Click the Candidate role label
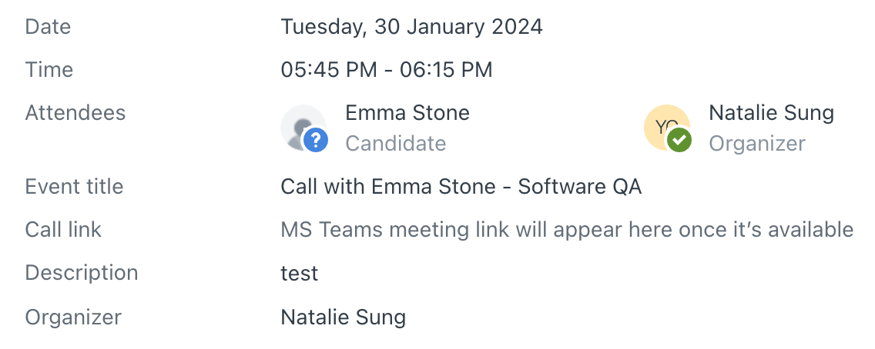The image size is (875, 349). click(x=396, y=144)
